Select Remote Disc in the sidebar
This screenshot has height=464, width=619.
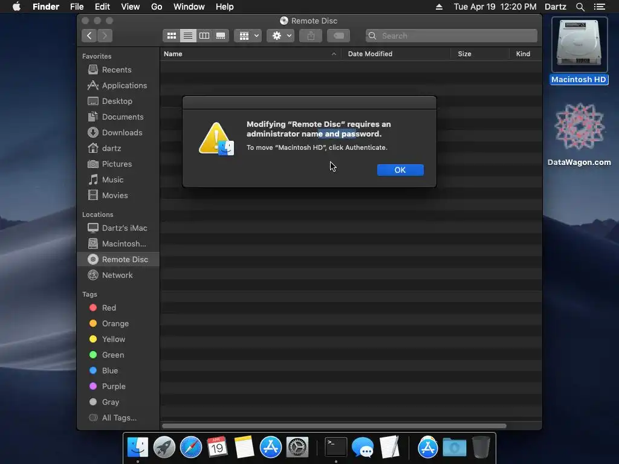(x=118, y=260)
